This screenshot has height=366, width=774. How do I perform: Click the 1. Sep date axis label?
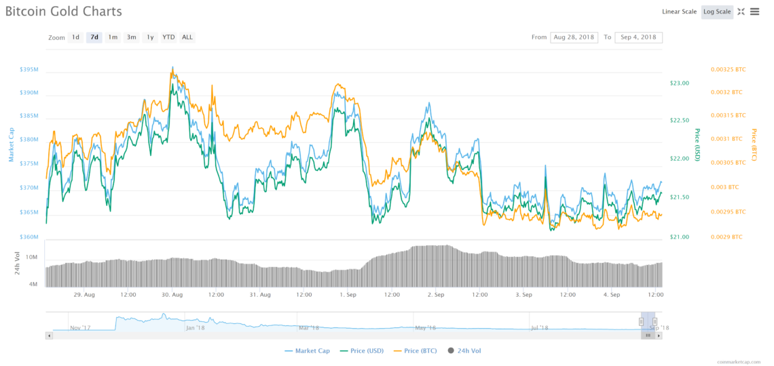tap(348, 295)
